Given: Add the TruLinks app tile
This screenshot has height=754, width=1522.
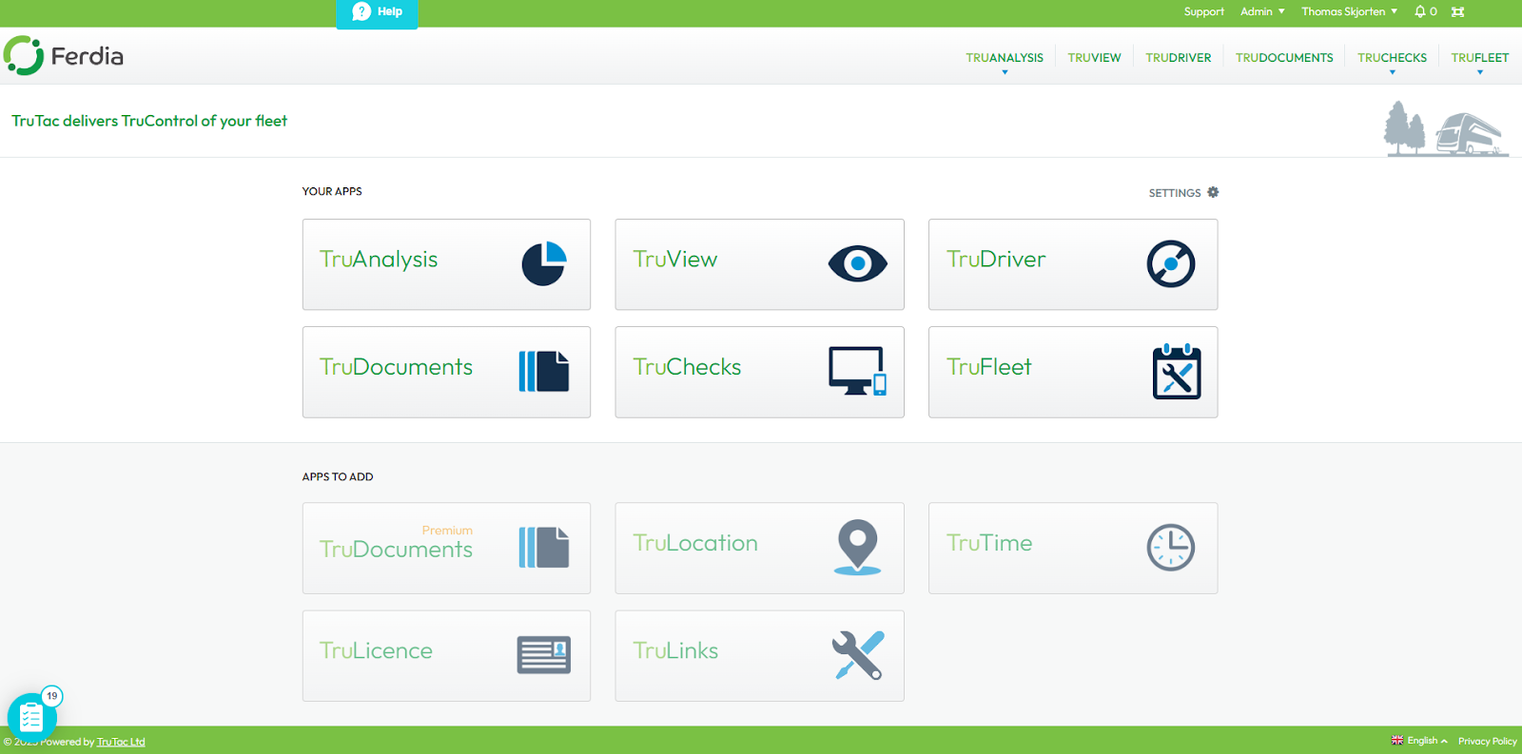Looking at the screenshot, I should pos(759,656).
